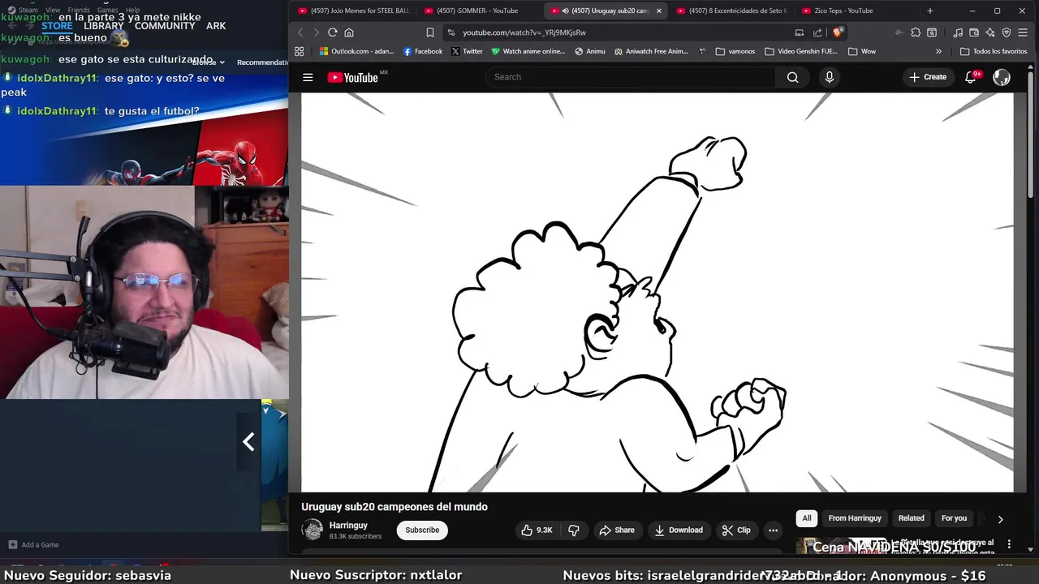Open the Harringuy channel name link
Viewport: 1039px width, 584px height.
pos(348,525)
